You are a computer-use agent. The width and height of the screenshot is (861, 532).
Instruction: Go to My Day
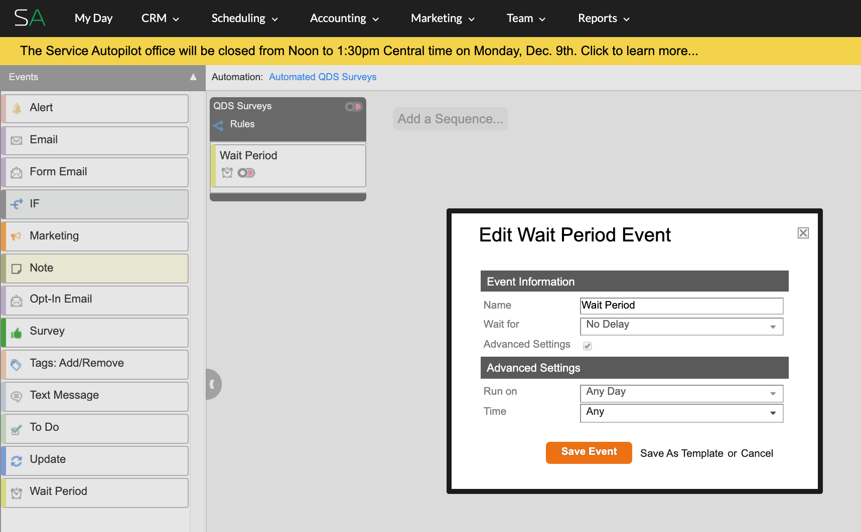[x=93, y=18]
